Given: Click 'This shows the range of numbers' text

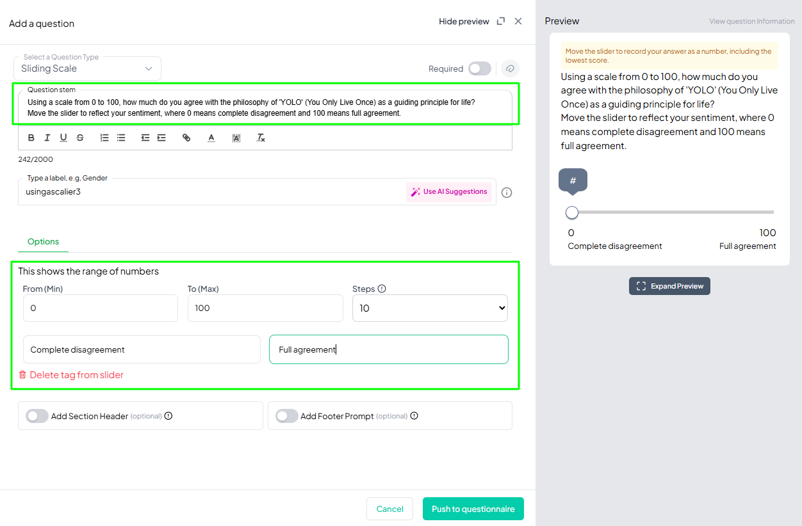Looking at the screenshot, I should 88,271.
